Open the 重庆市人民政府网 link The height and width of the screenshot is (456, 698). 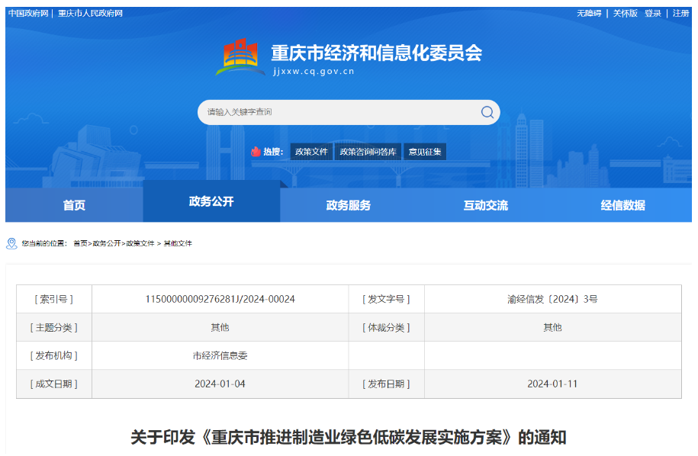click(x=90, y=13)
